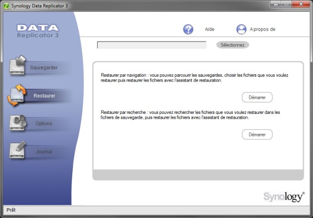This screenshot has width=313, height=218.
Task: Click the Options gears drive icon
Action: click(x=18, y=123)
